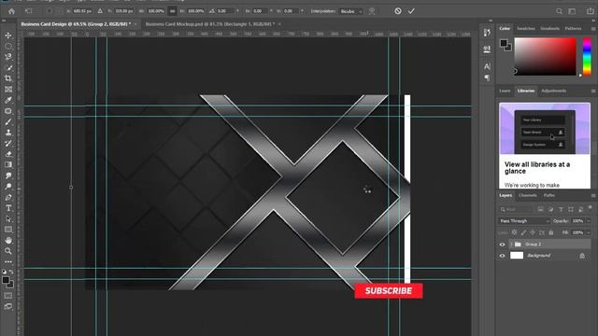The width and height of the screenshot is (598, 336).
Task: Close the Business Card Design tab
Action: click(135, 24)
